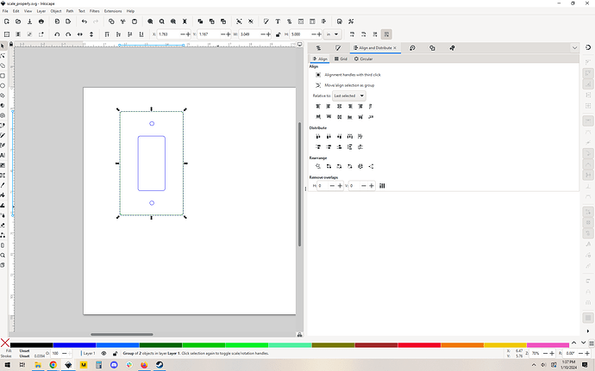The height and width of the screenshot is (371, 595).
Task: Flip selection horizontally icon
Action: click(79, 34)
